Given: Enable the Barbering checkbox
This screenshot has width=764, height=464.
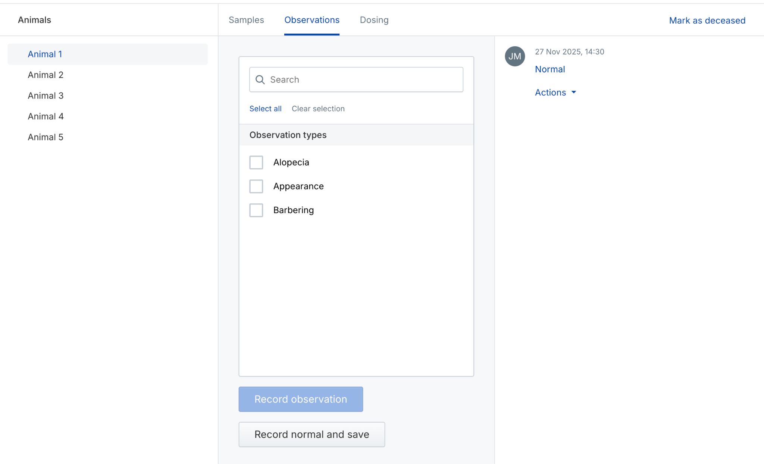Looking at the screenshot, I should point(256,210).
